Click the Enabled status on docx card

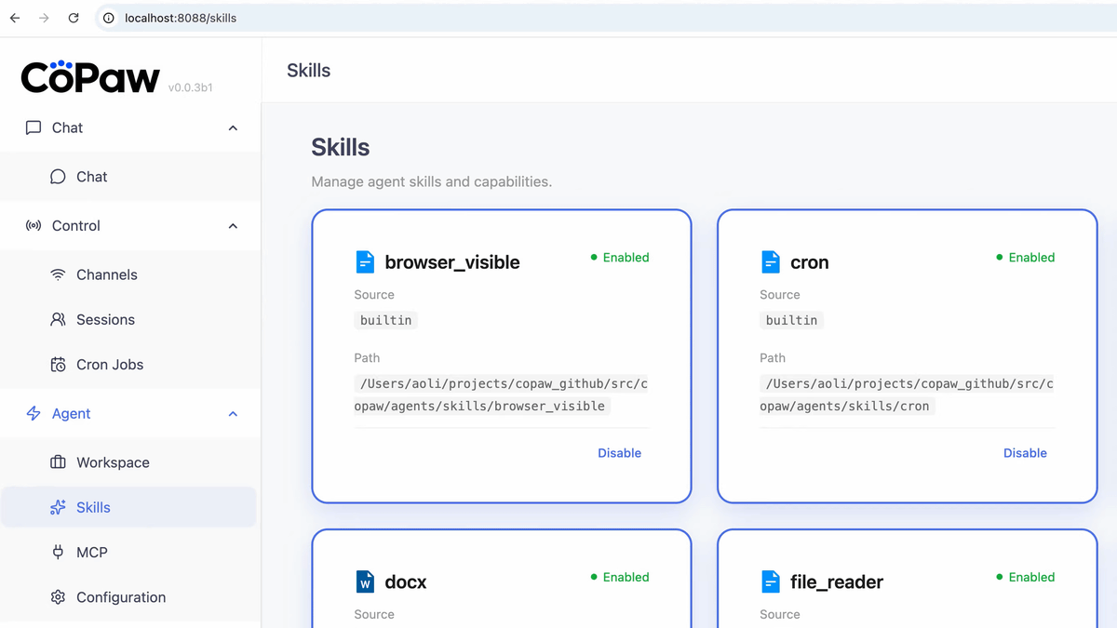(620, 577)
